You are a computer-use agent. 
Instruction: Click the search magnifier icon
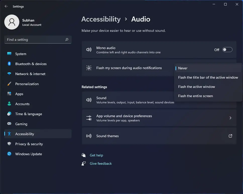[x=67, y=40]
